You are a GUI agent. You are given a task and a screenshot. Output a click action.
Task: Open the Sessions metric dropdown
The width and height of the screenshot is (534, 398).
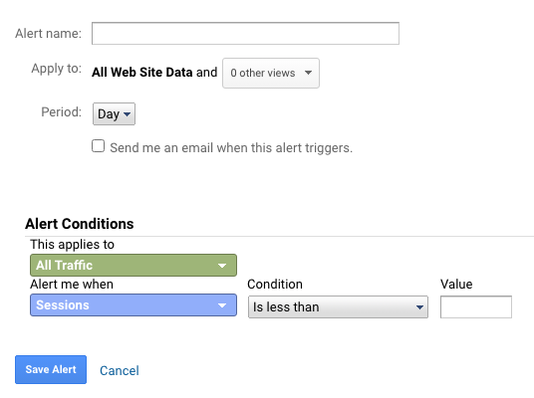pyautogui.click(x=133, y=305)
